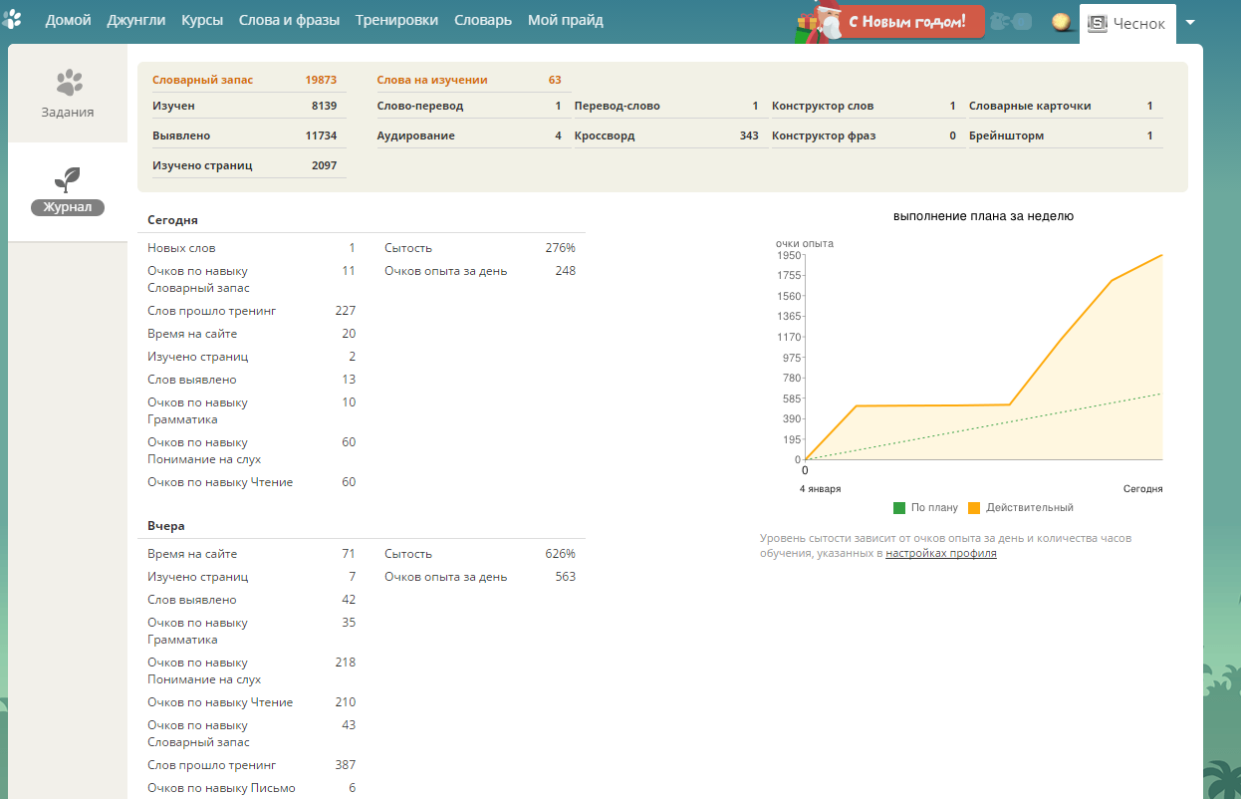Toggle orange Действительный legend swatch

point(974,508)
